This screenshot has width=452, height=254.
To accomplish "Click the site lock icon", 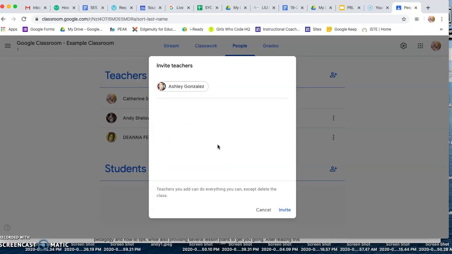I will click(x=36, y=19).
